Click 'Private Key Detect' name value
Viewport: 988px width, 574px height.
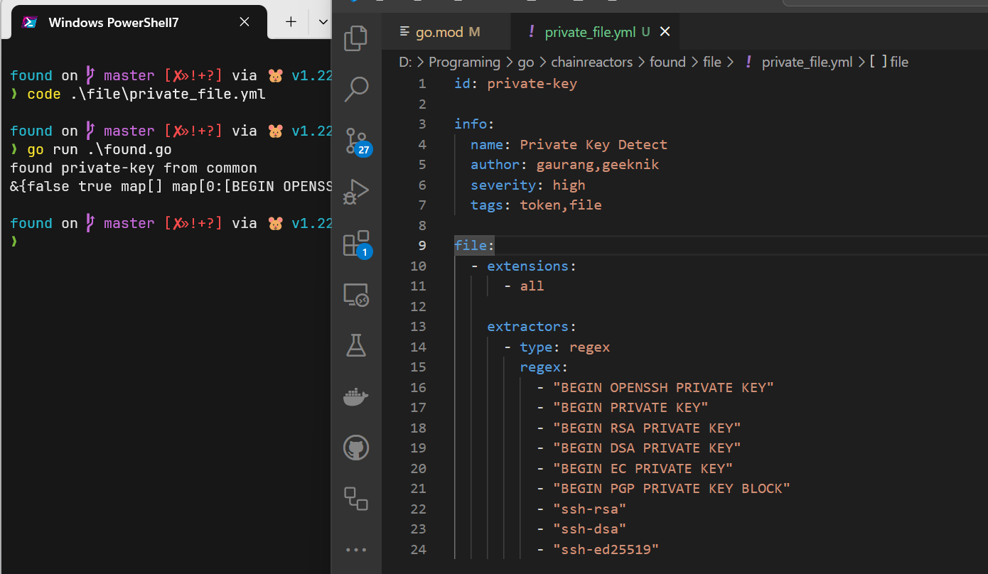coord(594,145)
